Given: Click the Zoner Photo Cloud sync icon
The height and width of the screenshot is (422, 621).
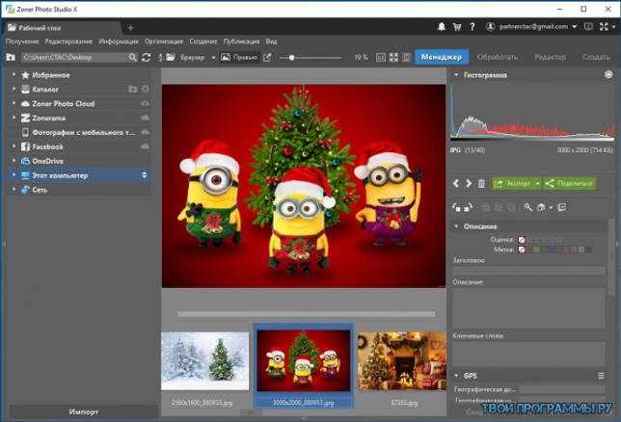Looking at the screenshot, I should coord(145,104).
